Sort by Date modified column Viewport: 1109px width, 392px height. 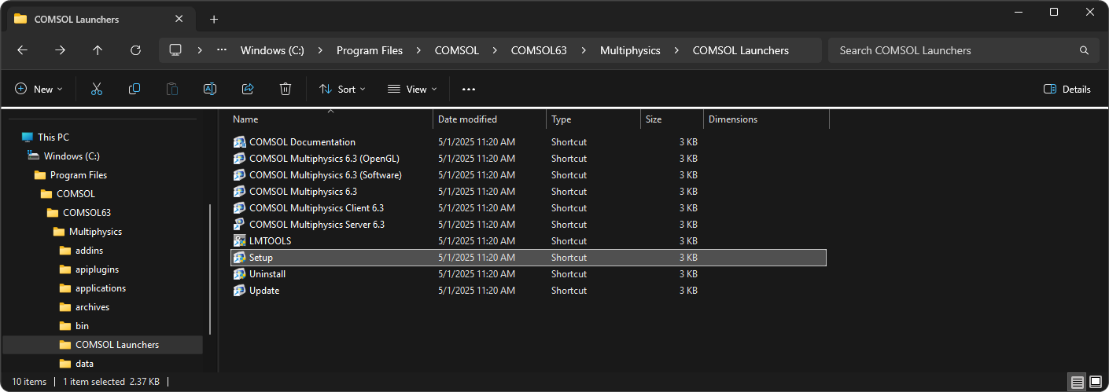point(489,119)
